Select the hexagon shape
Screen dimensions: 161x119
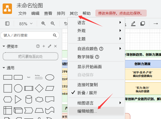point(8,99)
